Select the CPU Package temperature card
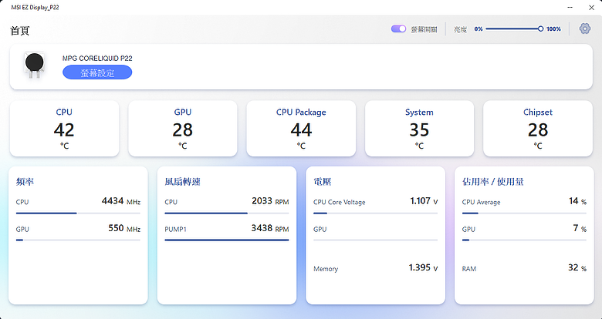Screen dimensions: 602x319 coord(301,129)
